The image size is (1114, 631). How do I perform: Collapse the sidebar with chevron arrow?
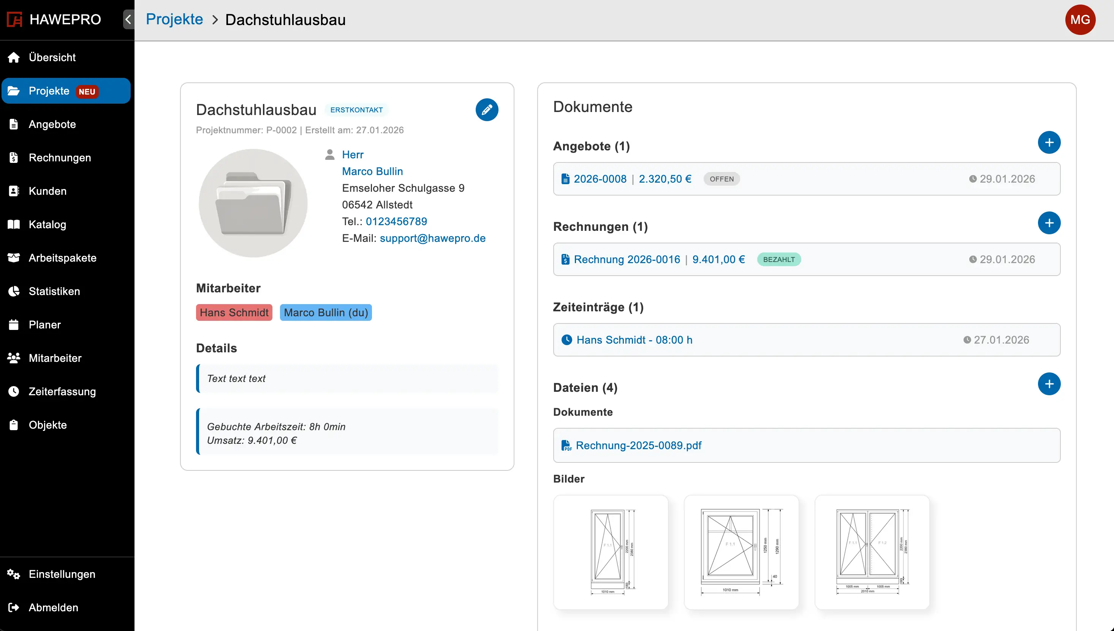point(128,19)
